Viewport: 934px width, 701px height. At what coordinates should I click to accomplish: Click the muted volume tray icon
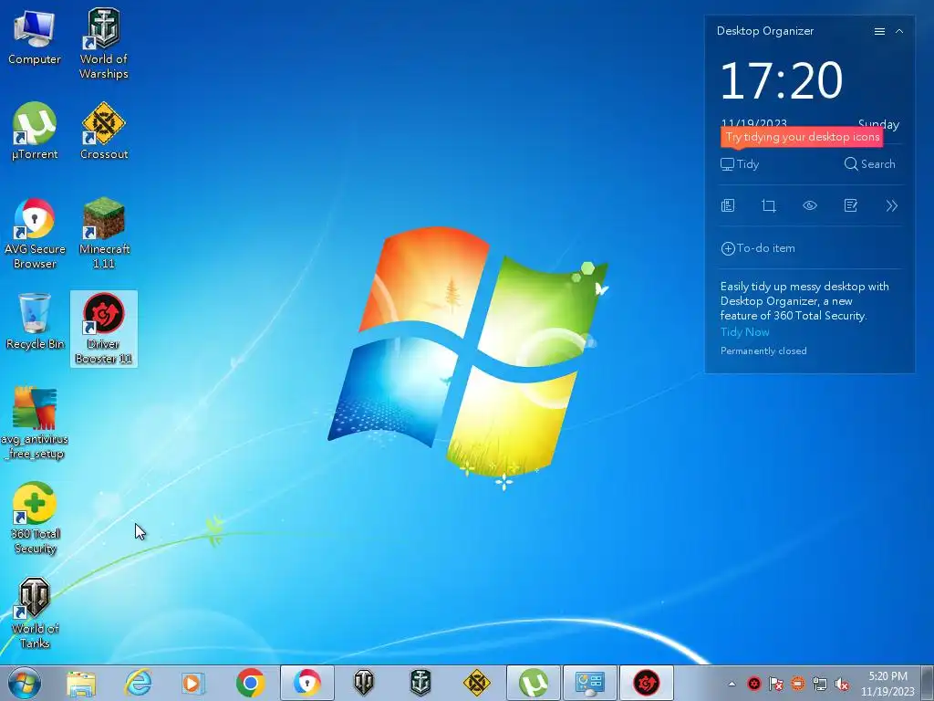click(x=842, y=684)
